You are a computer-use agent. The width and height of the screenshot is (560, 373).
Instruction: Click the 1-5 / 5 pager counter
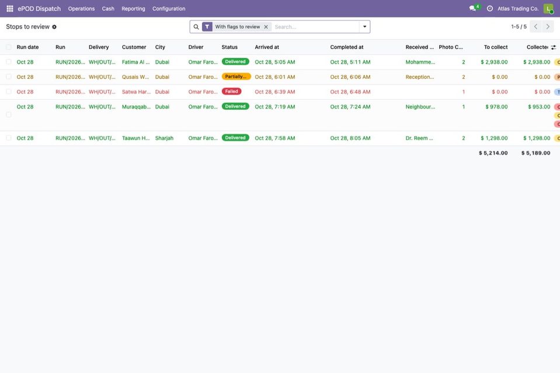click(x=519, y=27)
